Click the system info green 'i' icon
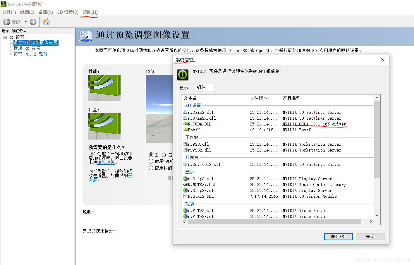This screenshot has height=265, width=414. tap(183, 75)
